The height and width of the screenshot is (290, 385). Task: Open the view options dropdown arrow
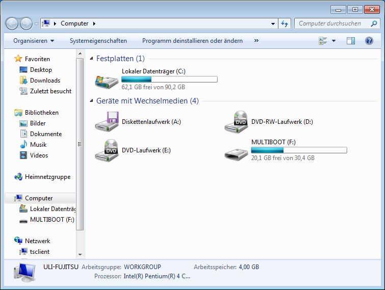point(334,41)
